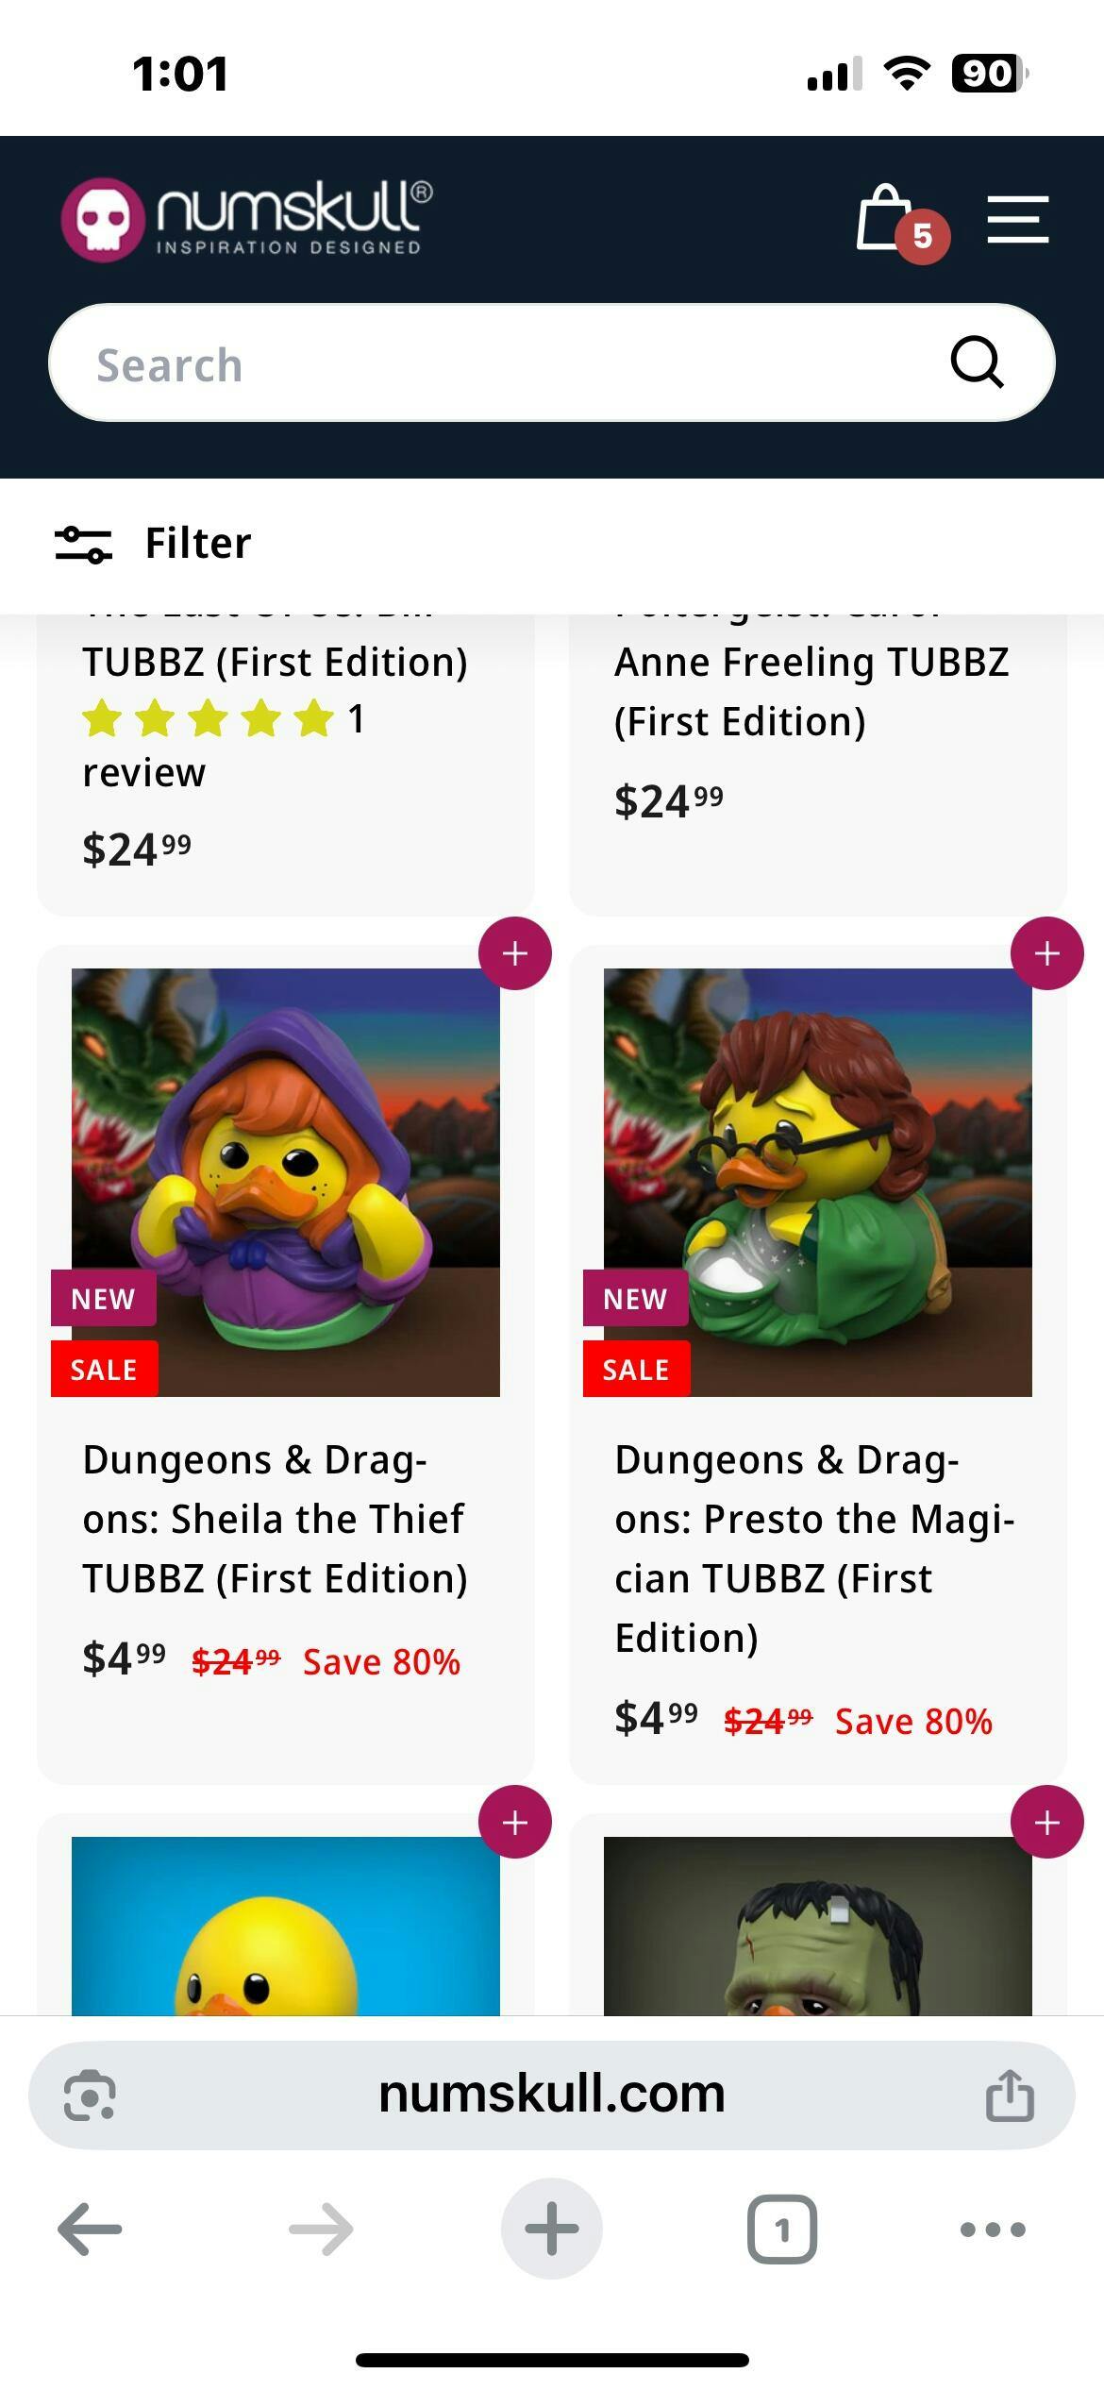1104x2390 pixels.
Task: Go back with browser back arrow
Action: pos(90,2230)
